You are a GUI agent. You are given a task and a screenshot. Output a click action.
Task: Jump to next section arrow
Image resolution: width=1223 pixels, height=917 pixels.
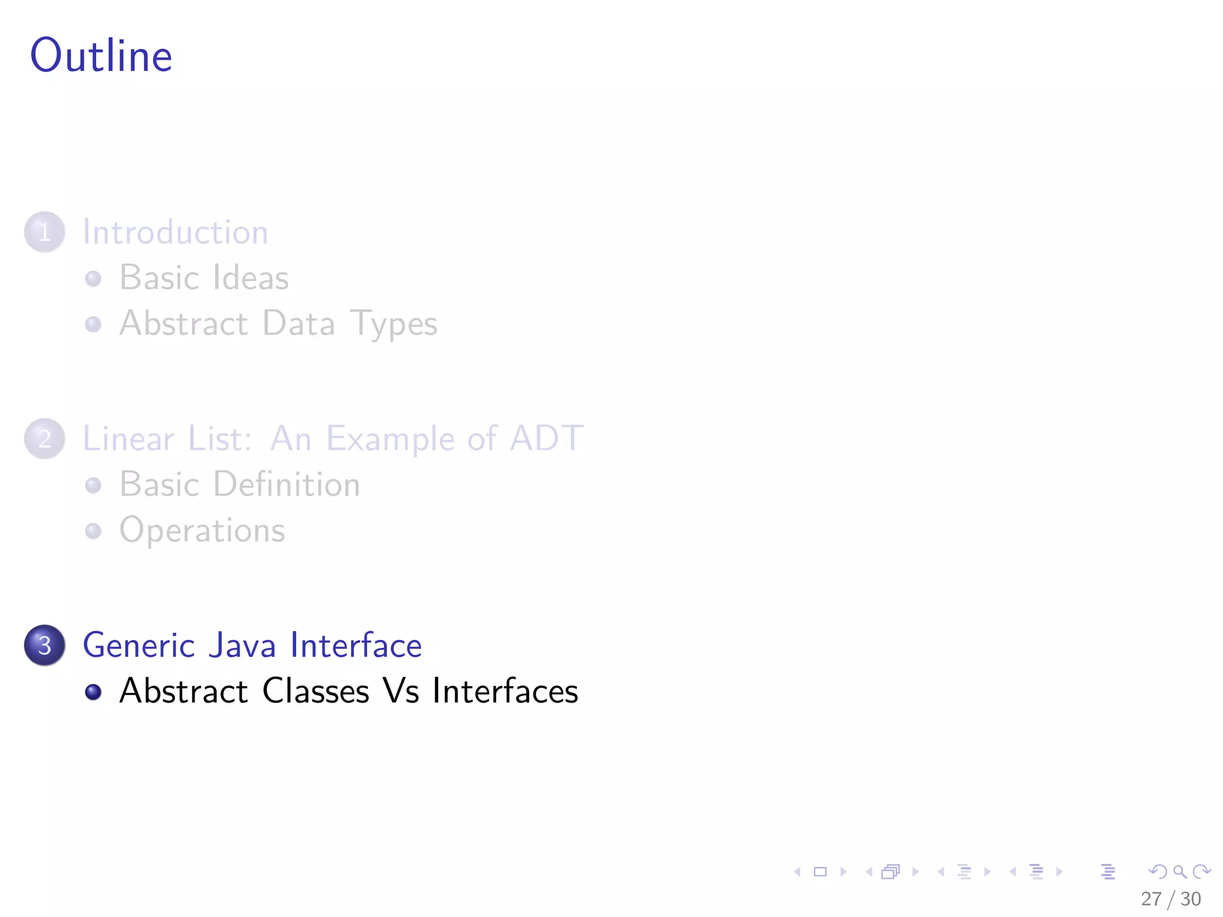[1059, 872]
